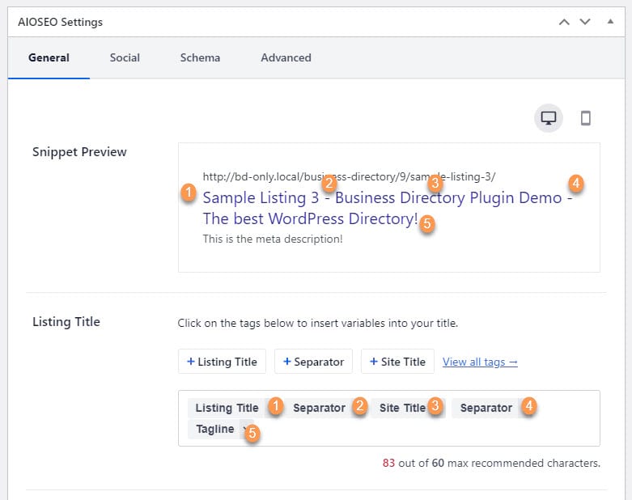The height and width of the screenshot is (500, 632).
Task: Select the Listing Title tag in title field
Action: pyautogui.click(x=227, y=408)
